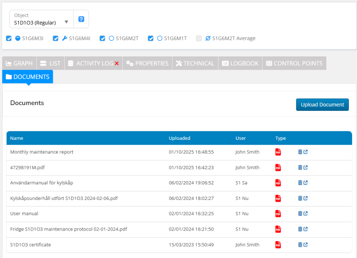This screenshot has width=357, height=258.
Task: Open 47298191M.pdf in new window
Action: pyautogui.click(x=305, y=167)
